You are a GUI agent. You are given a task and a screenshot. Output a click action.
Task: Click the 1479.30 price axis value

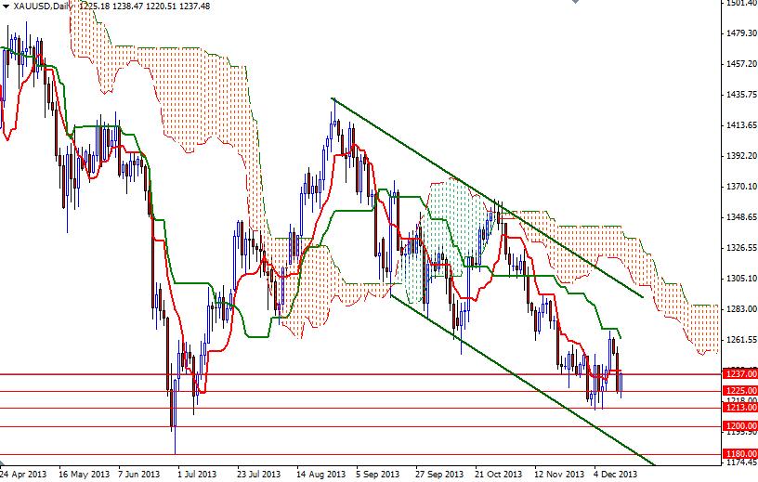click(741, 33)
